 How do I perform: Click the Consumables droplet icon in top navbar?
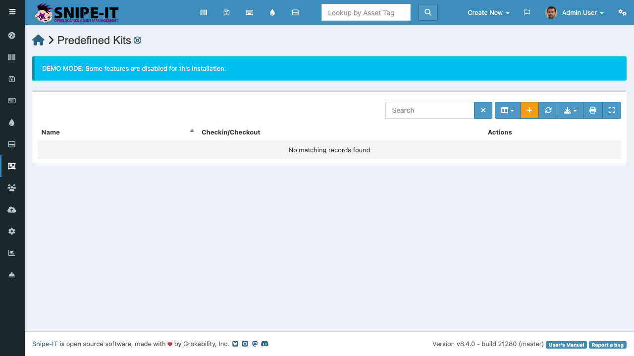click(x=272, y=12)
